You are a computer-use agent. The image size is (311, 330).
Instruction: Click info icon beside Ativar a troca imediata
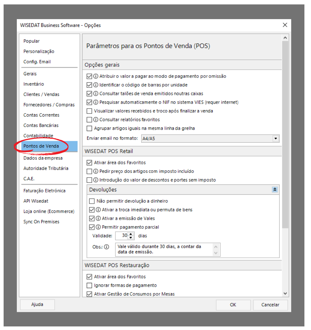pyautogui.click(x=98, y=210)
